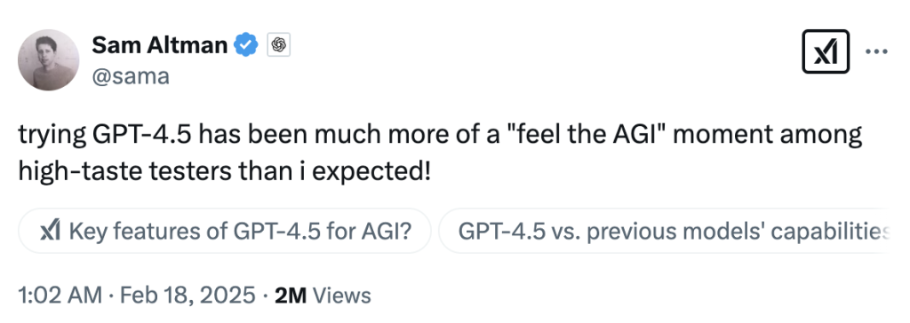910x323 pixels.
Task: Open the 1:02 AM timestamp link
Action: pos(59,295)
